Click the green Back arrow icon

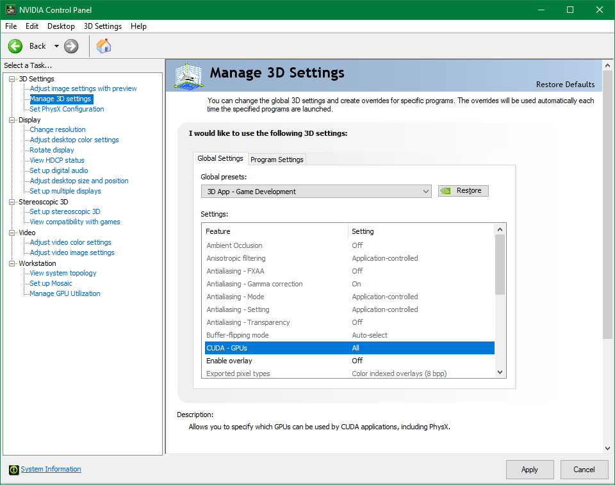click(x=15, y=46)
